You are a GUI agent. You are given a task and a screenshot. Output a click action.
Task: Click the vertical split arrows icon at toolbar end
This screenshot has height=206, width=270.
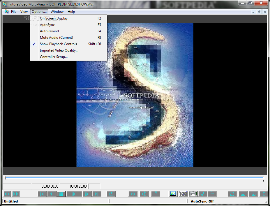click(264, 194)
